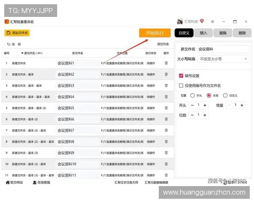Screen dimensions: 254x203
Task: Remove 会议资料8 row with trash icon
Action: (x=166, y=142)
